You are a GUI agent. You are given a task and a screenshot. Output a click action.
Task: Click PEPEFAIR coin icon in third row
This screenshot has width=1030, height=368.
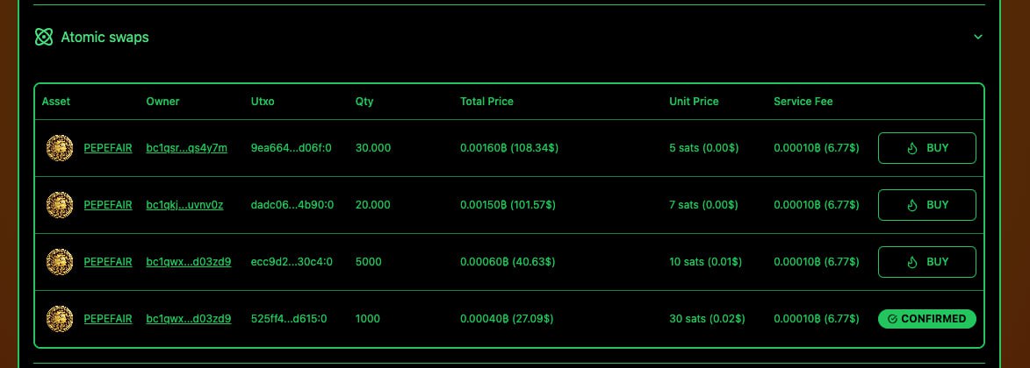pyautogui.click(x=60, y=262)
